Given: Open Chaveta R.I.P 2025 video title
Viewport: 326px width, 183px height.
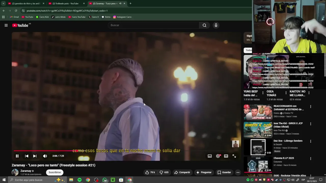Looking at the screenshot, I should tap(284, 158).
